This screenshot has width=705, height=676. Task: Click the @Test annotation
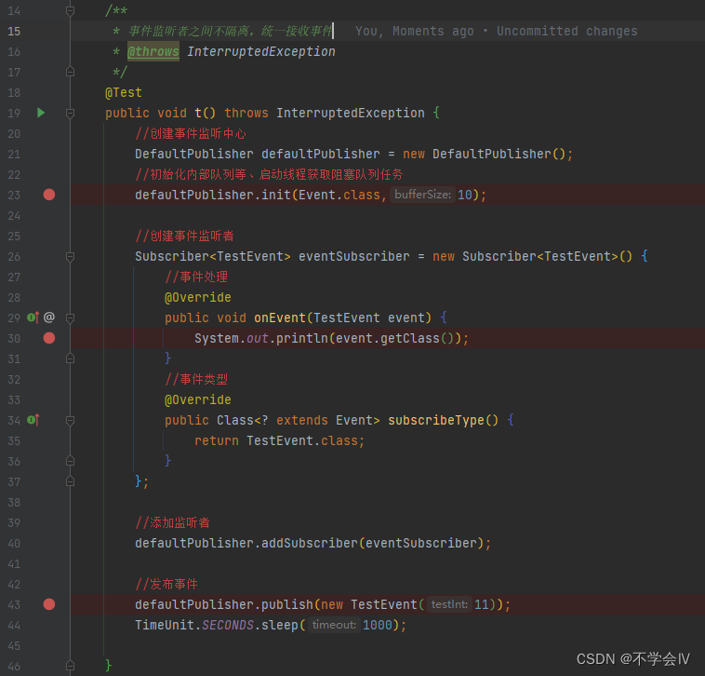click(x=124, y=93)
